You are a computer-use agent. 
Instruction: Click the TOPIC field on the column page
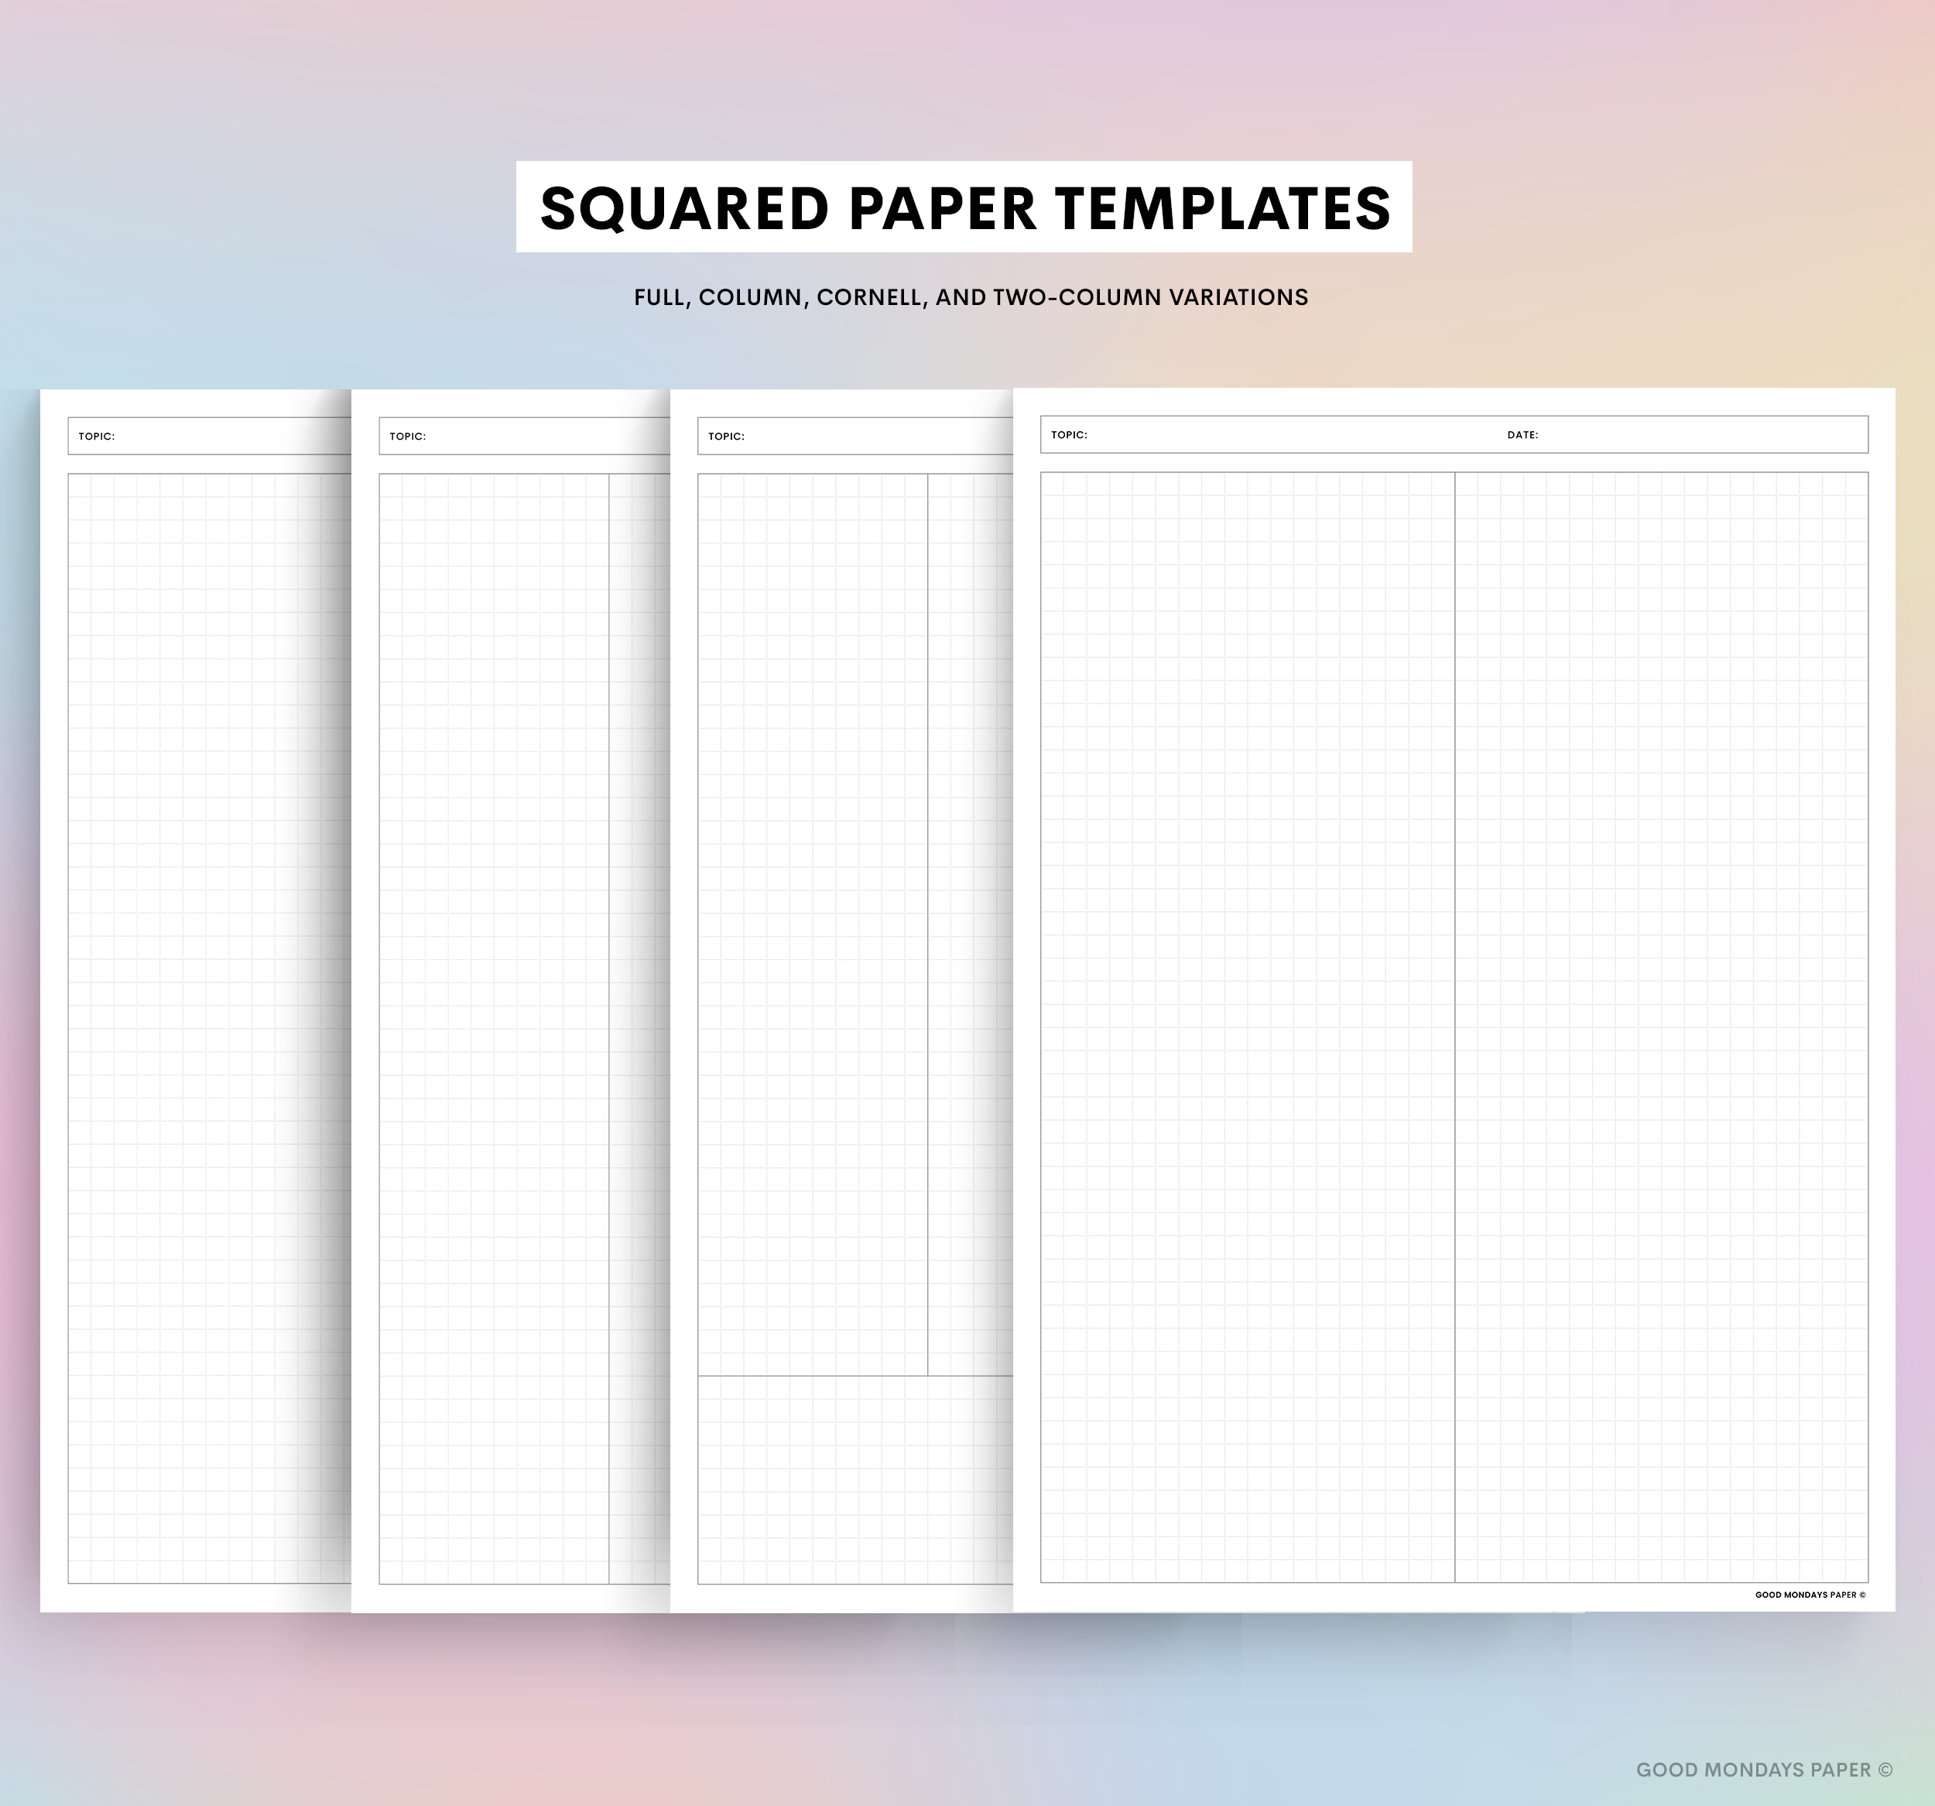pos(525,436)
